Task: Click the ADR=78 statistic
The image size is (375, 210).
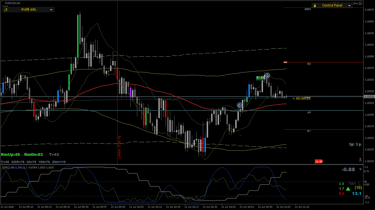Action: [18, 162]
